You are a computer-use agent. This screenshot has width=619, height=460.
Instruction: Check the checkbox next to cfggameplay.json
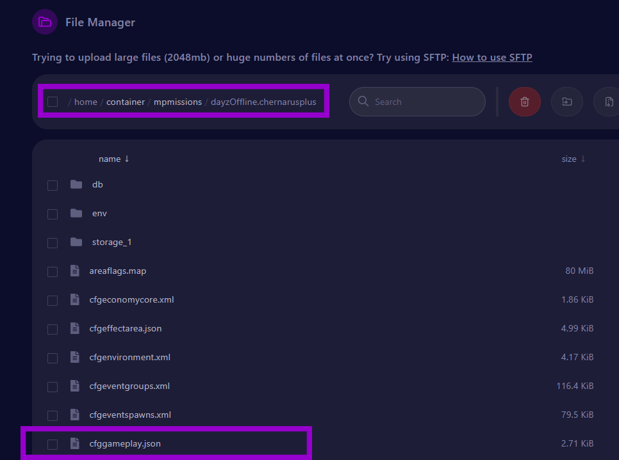coord(52,443)
